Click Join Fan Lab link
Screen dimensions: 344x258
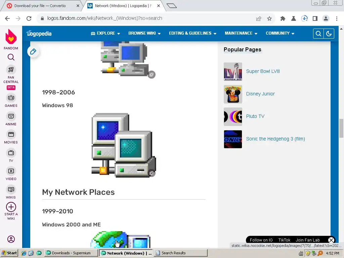pyautogui.click(x=308, y=240)
